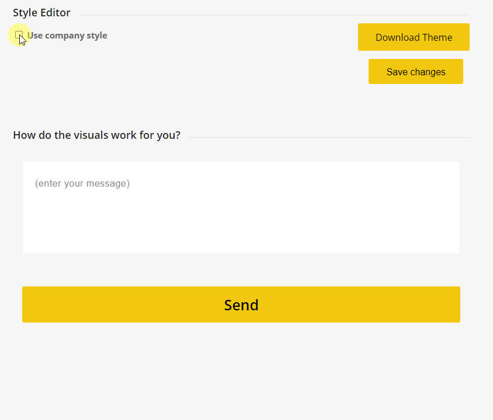Hit the Save changes button below Download Theme
Screen dimensions: 493x420
[415, 72]
